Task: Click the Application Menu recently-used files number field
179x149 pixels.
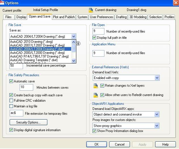Action: point(98,53)
